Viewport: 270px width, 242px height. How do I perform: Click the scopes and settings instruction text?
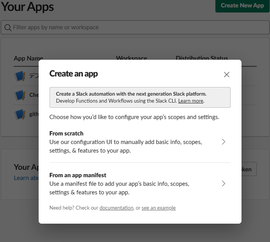click(134, 117)
